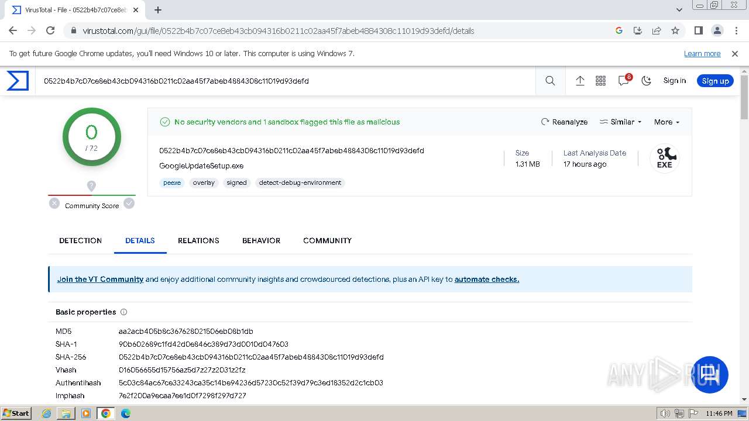Open Windows Explorer from taskbar

[x=66, y=413]
